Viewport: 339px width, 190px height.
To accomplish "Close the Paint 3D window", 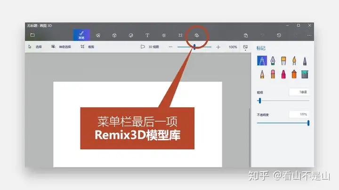I will [x=309, y=25].
